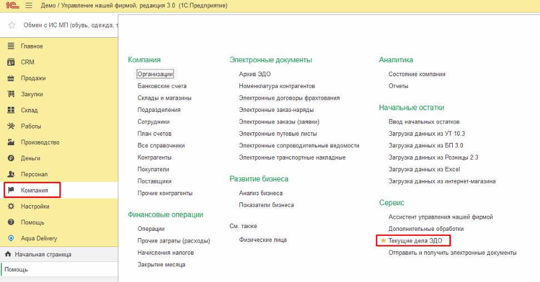Screen dimensions: 540x282
Task: Open the Деньги section
Action: [x=59, y=158]
